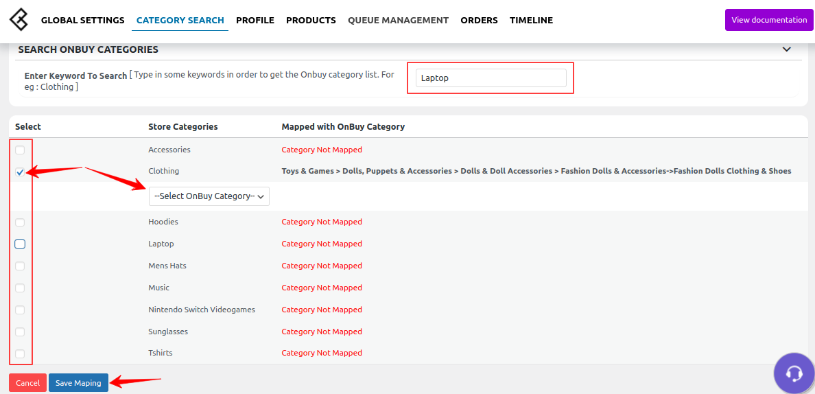Select the Tshirts category checkbox

[20, 354]
